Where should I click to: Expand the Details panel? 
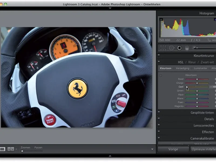point(209,119)
